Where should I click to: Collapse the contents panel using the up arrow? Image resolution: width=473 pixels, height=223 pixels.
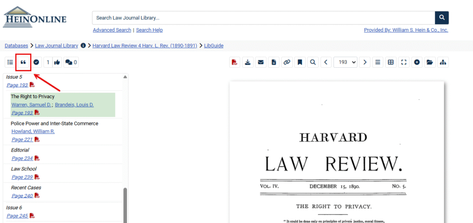coord(125,77)
